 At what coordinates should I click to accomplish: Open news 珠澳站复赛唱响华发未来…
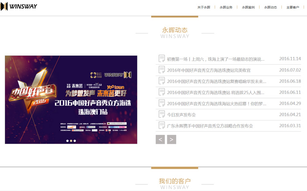(x=217, y=81)
